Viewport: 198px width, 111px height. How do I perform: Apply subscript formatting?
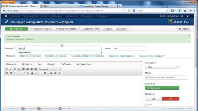coord(51,73)
